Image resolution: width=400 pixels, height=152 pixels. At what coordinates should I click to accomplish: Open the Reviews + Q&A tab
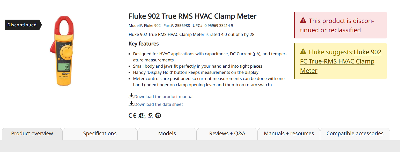tap(227, 134)
